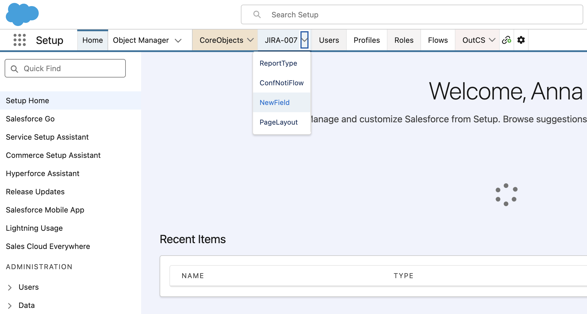Expand the OutCS dropdown chevron
The width and height of the screenshot is (587, 314).
coord(492,40)
